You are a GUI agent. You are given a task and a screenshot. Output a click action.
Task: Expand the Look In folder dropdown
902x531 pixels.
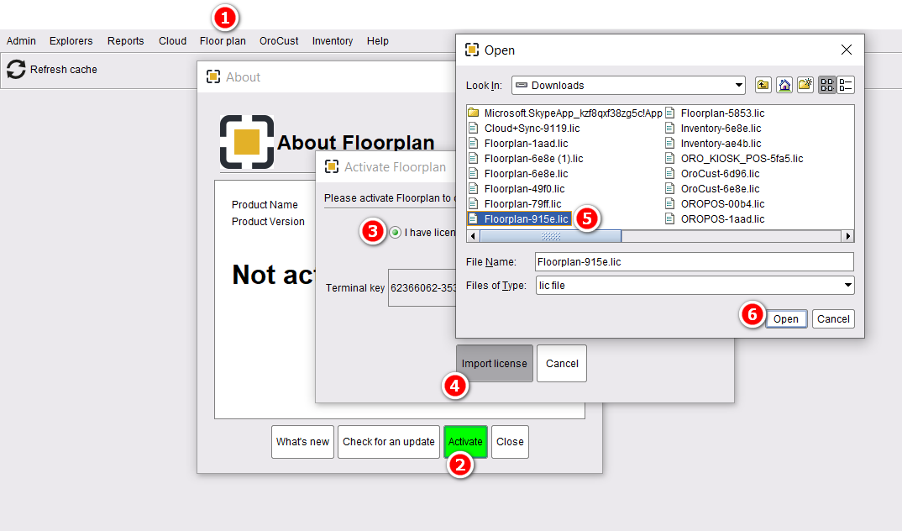point(738,85)
